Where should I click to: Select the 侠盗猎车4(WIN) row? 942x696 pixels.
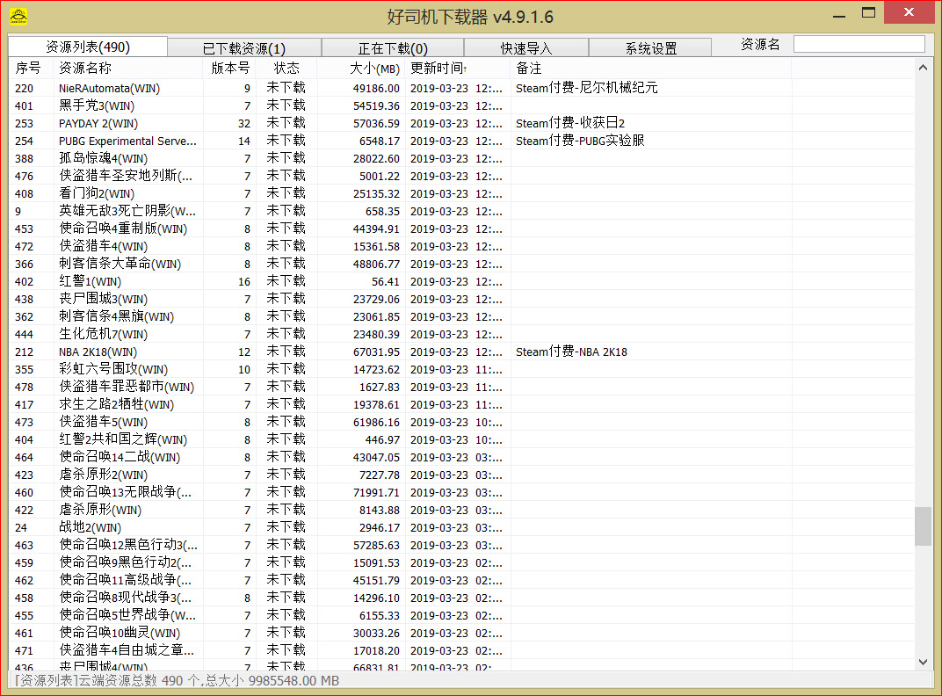click(x=461, y=246)
